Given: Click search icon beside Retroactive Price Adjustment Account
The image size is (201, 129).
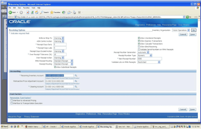Looking at the screenshot, I should [76, 81].
